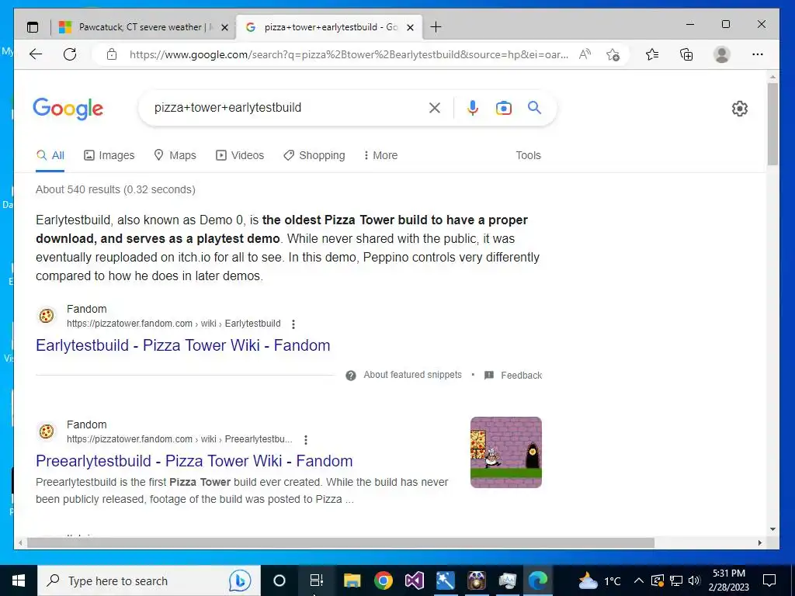Switch to Microsoft Edge on taskbar

(x=538, y=580)
